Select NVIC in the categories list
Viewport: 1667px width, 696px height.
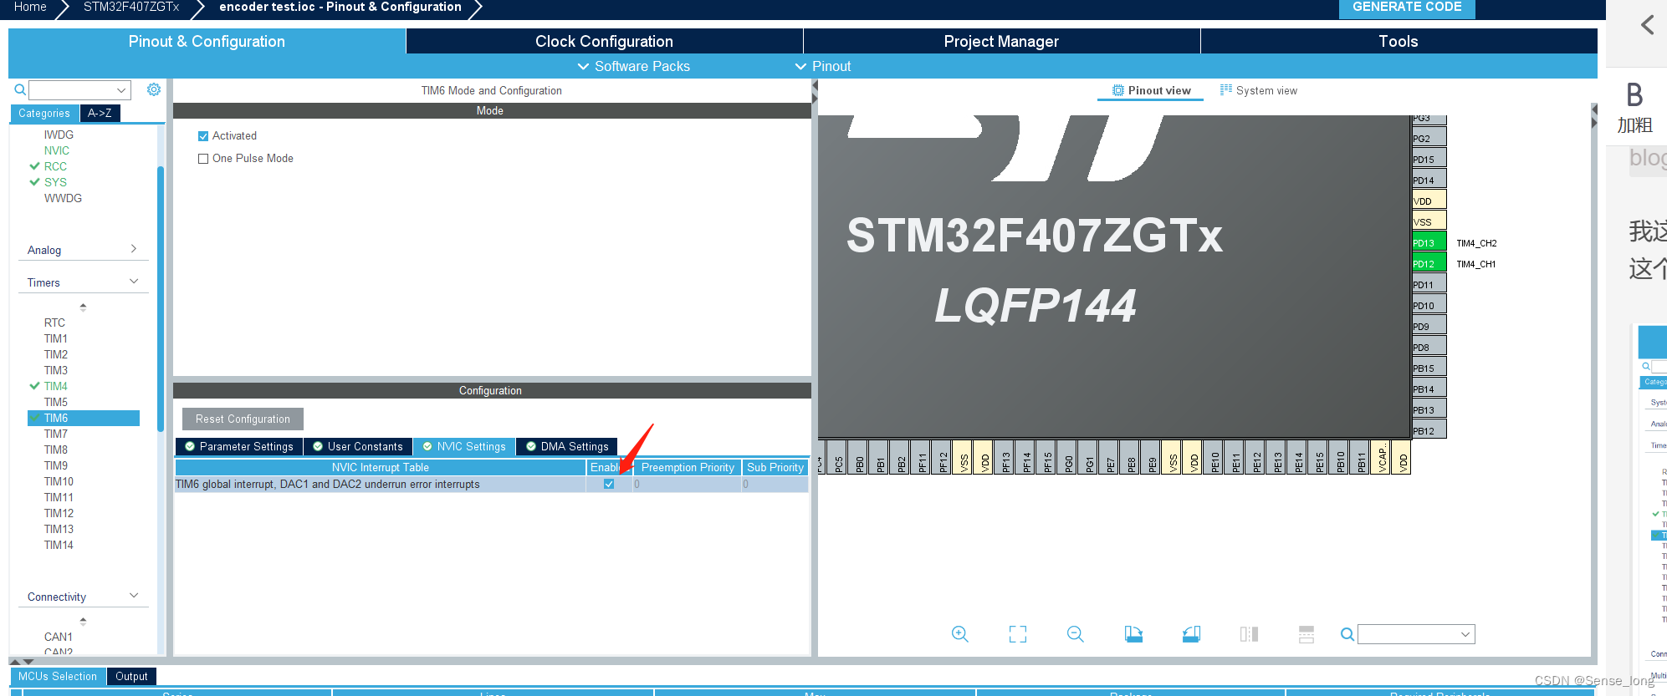57,150
